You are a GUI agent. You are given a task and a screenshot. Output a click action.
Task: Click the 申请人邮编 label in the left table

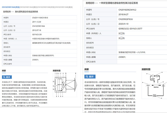[x=8, y=60]
